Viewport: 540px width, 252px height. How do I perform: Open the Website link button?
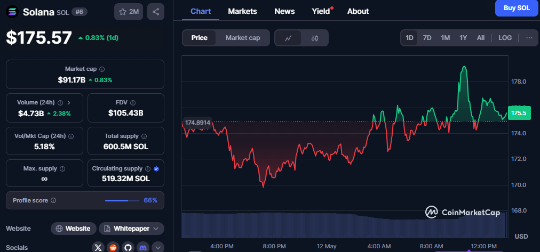click(x=74, y=229)
